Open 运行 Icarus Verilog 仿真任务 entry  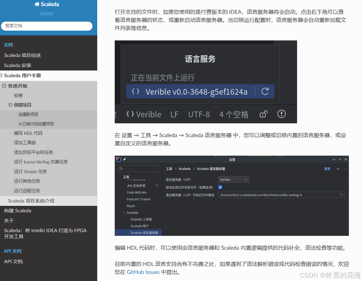(41, 162)
